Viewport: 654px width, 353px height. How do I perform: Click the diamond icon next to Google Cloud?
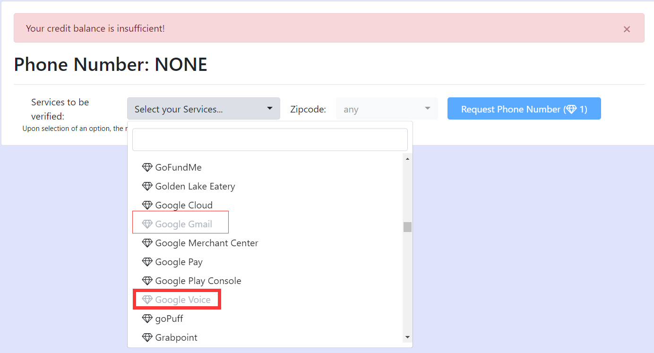pyautogui.click(x=147, y=205)
